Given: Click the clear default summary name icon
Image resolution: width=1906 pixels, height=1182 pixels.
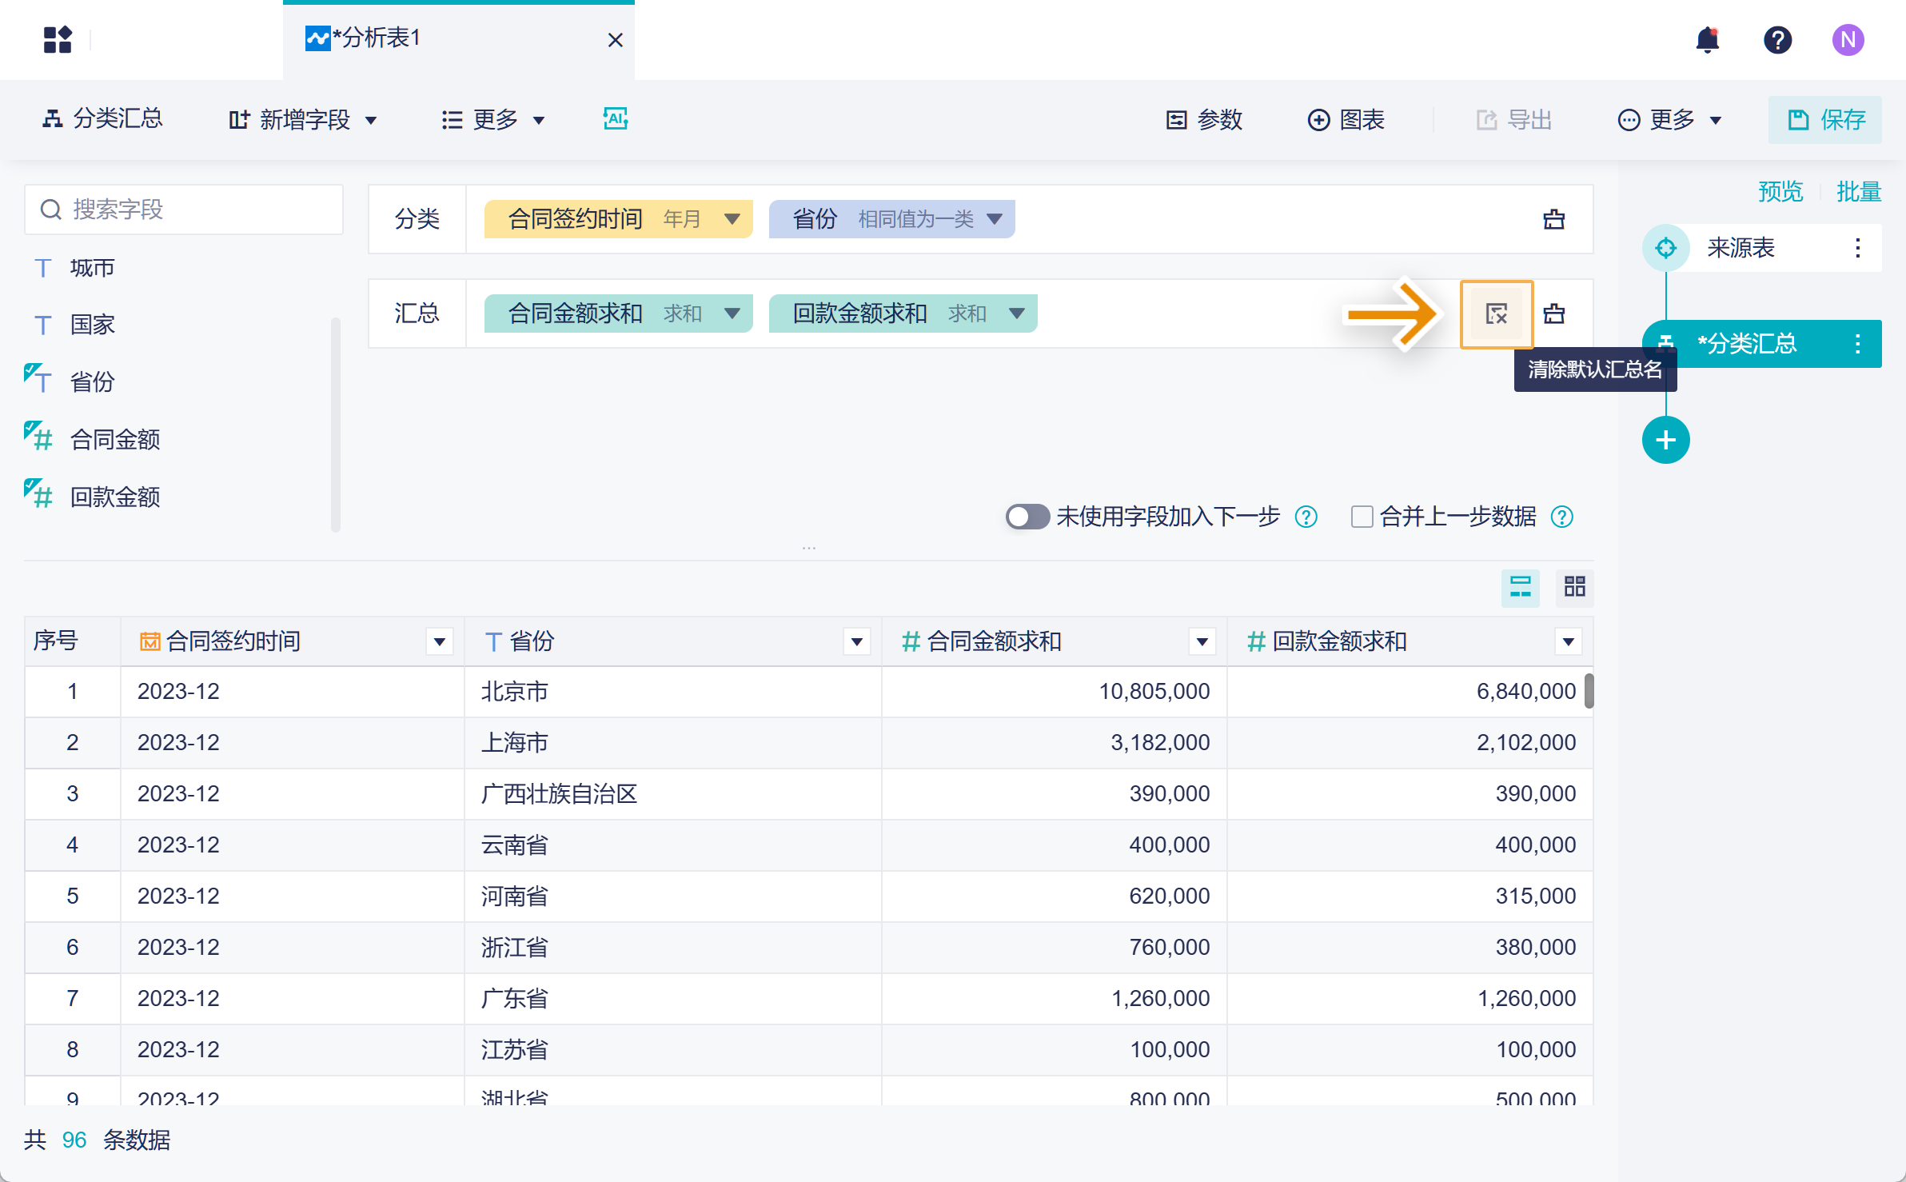Looking at the screenshot, I should (1496, 314).
